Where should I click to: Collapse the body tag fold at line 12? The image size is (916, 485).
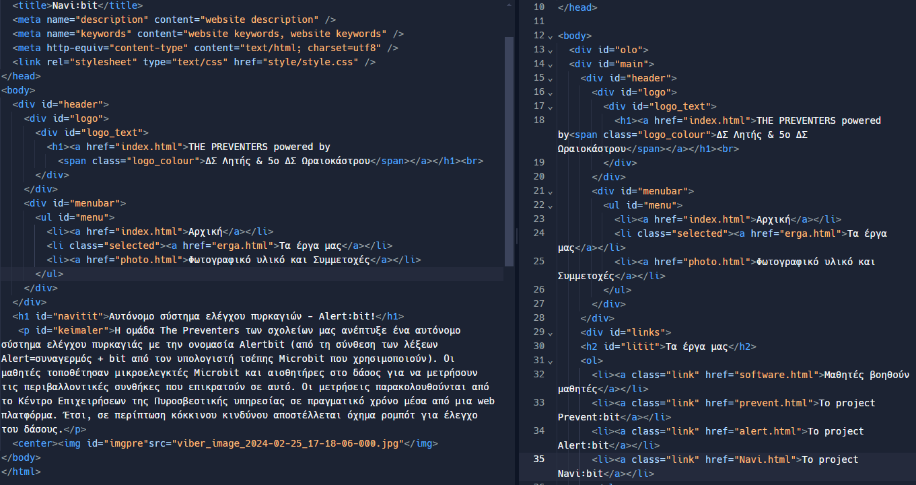551,36
